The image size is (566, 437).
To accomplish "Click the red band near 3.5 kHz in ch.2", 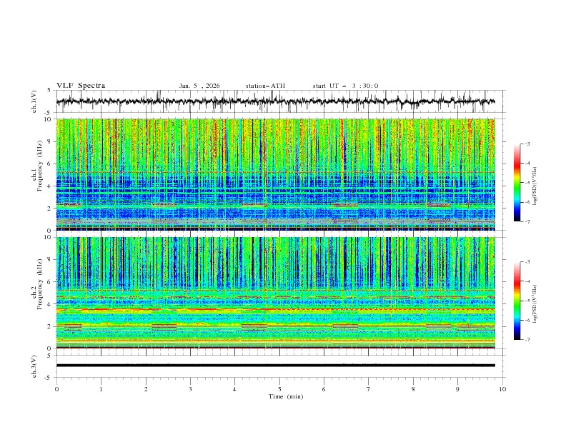I will pyautogui.click(x=275, y=309).
